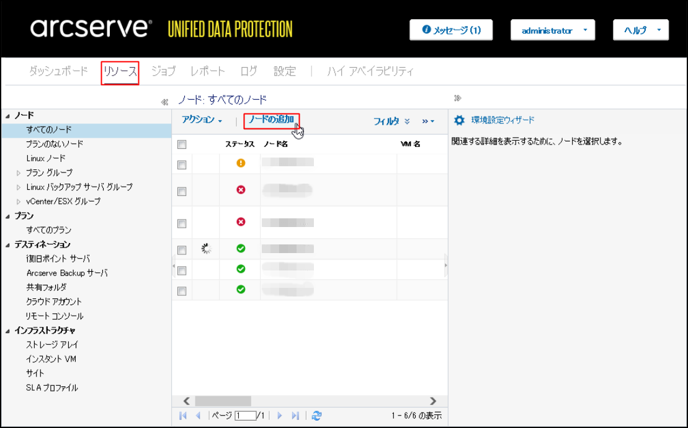Viewport: 688px width, 428px height.
Task: Open the toolbar overflow » menu
Action: click(x=428, y=121)
